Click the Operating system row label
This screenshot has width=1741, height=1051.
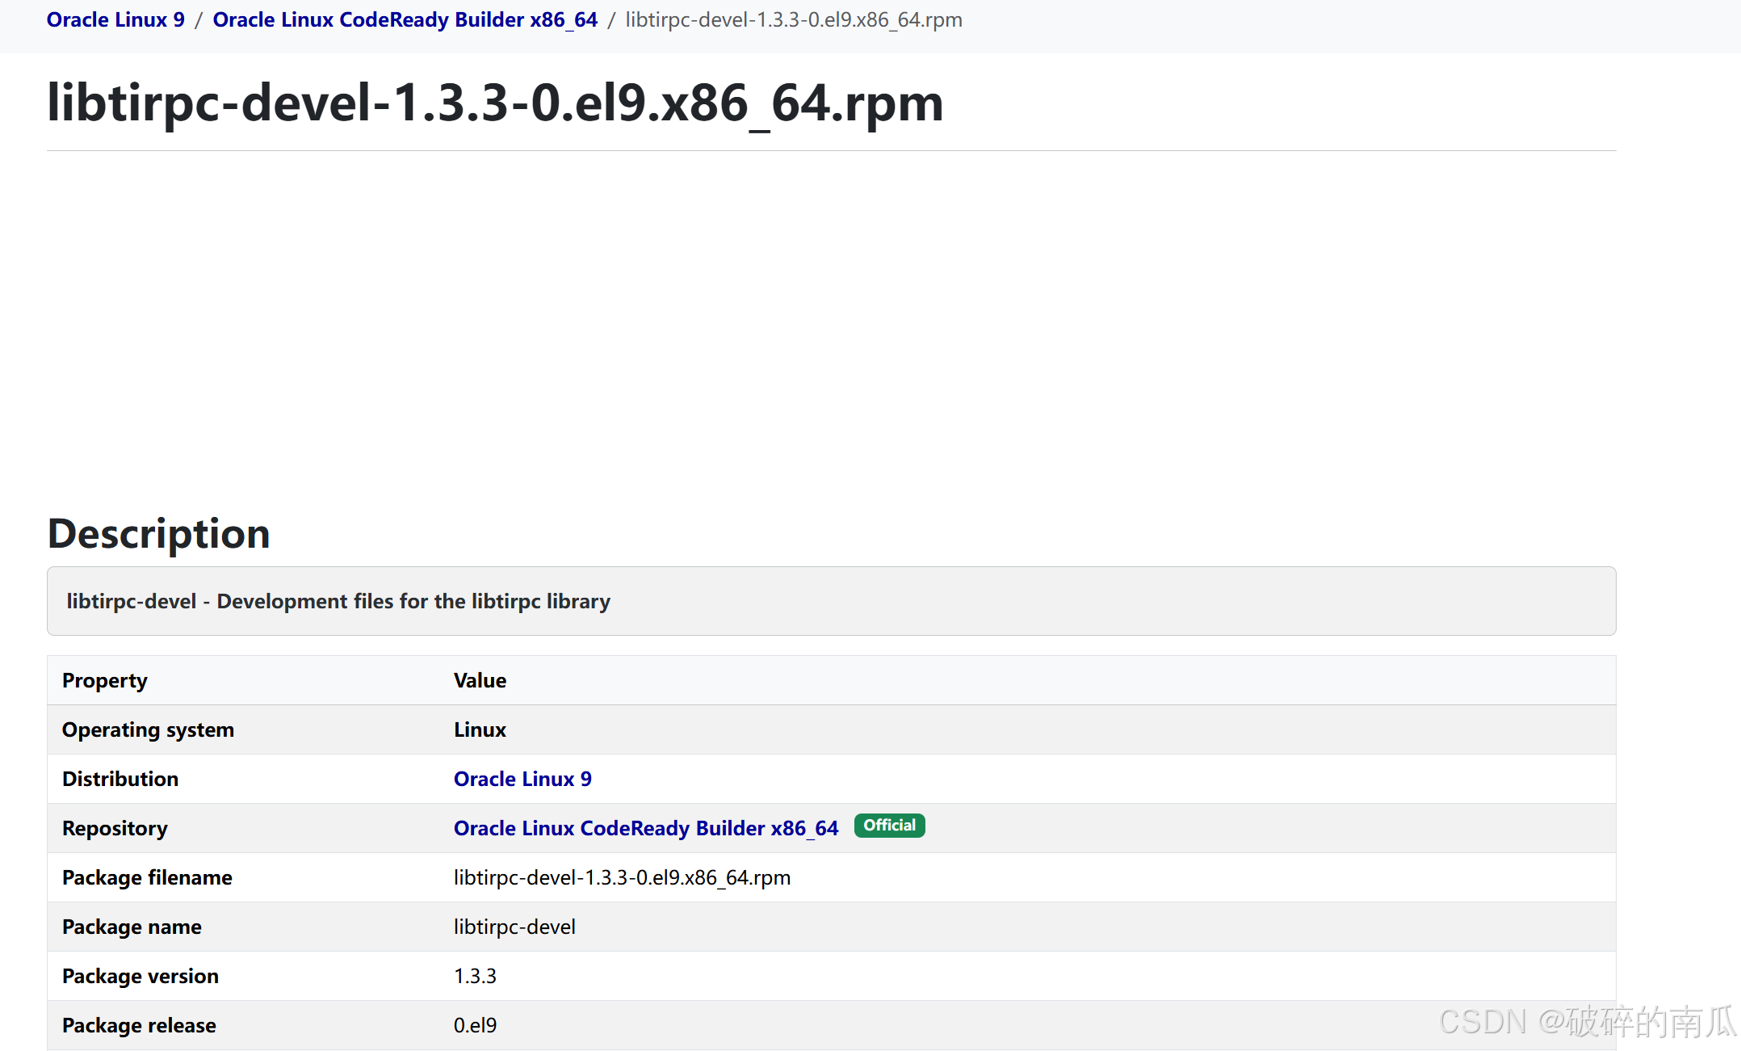pyautogui.click(x=148, y=729)
